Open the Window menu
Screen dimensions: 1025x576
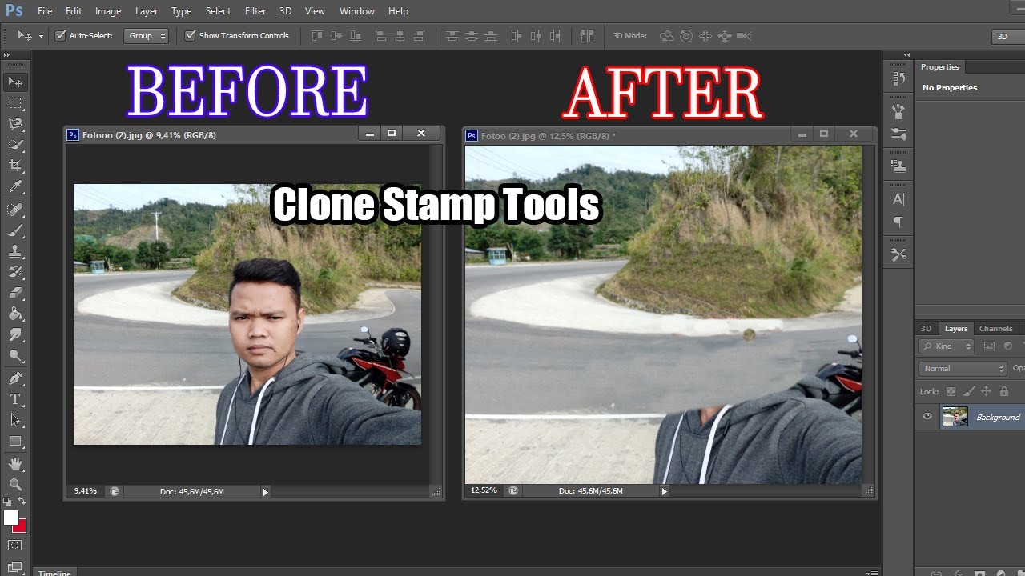tap(357, 11)
